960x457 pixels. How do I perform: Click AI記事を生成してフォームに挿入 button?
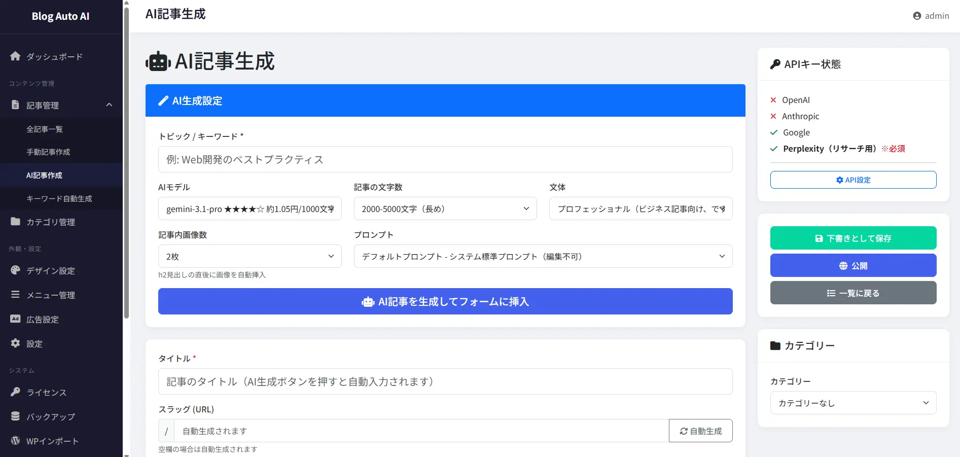(445, 301)
